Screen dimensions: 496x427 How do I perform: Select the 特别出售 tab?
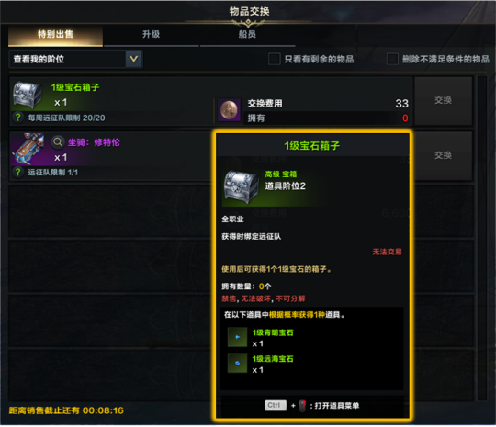coord(55,35)
